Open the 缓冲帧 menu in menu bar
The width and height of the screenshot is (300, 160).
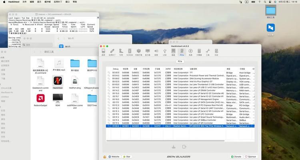[48, 2]
